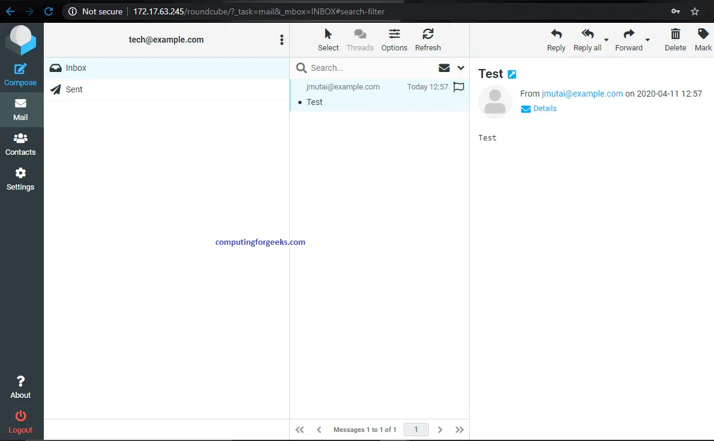This screenshot has height=441, width=714.
Task: Open the Inbox folder
Action: pos(76,68)
